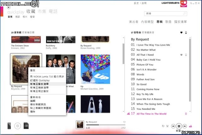Open the now-playing visualizer bars icon
The width and height of the screenshot is (202, 135).
(190, 126)
